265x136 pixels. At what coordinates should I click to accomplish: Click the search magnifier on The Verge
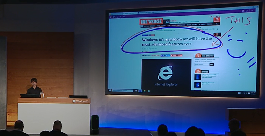coord(217,24)
